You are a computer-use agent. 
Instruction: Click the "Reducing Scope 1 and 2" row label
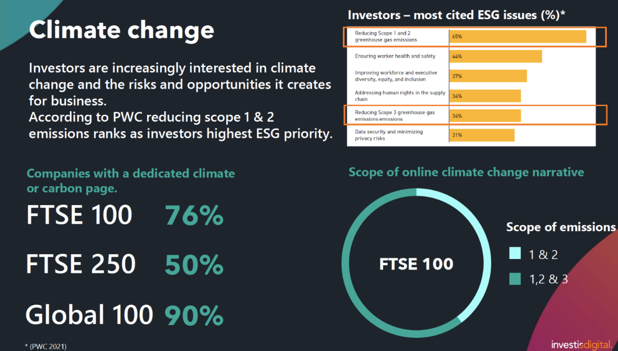(386, 36)
